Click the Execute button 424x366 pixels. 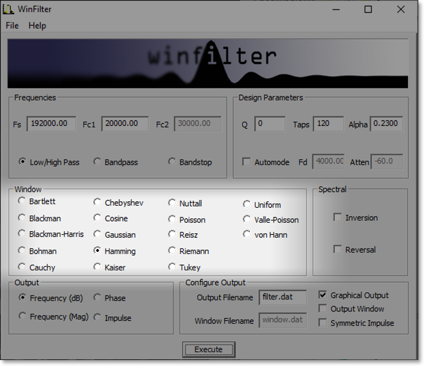(x=208, y=349)
